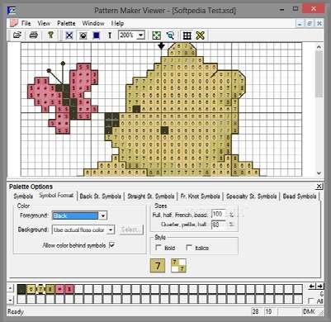
Task: Enable the Italics style checkbox
Action: (x=189, y=248)
